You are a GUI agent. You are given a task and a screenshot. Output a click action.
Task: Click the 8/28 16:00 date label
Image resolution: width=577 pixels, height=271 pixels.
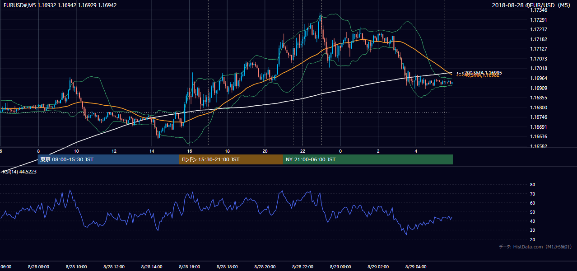(x=190, y=266)
